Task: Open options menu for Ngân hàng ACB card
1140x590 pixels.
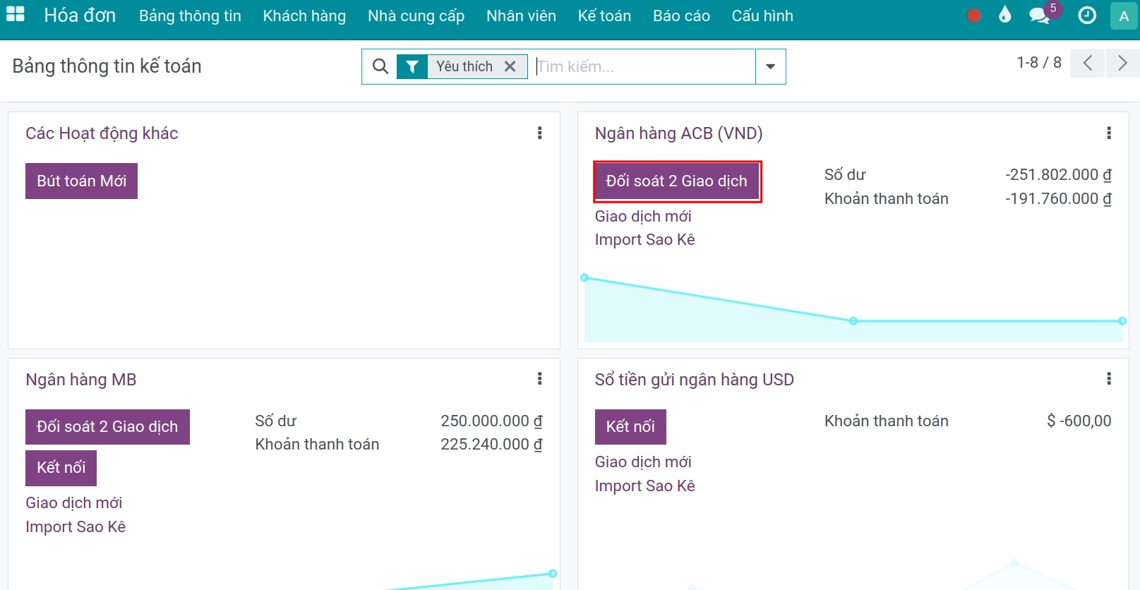Action: pos(1109,133)
